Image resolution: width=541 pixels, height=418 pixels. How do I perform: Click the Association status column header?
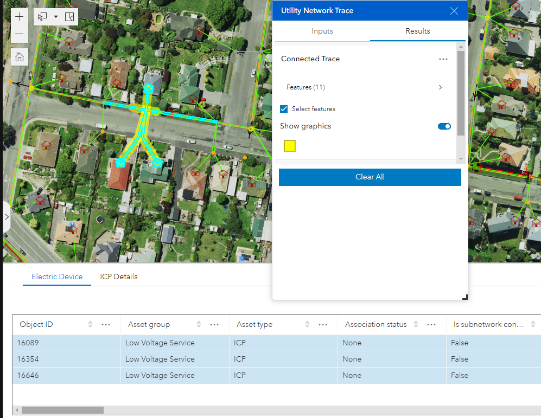375,324
